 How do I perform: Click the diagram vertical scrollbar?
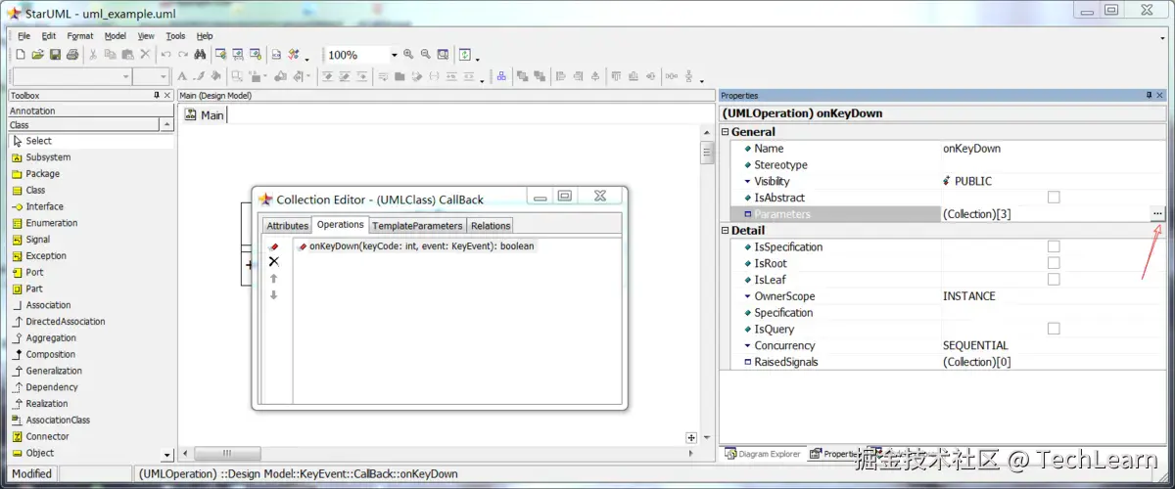point(707,284)
